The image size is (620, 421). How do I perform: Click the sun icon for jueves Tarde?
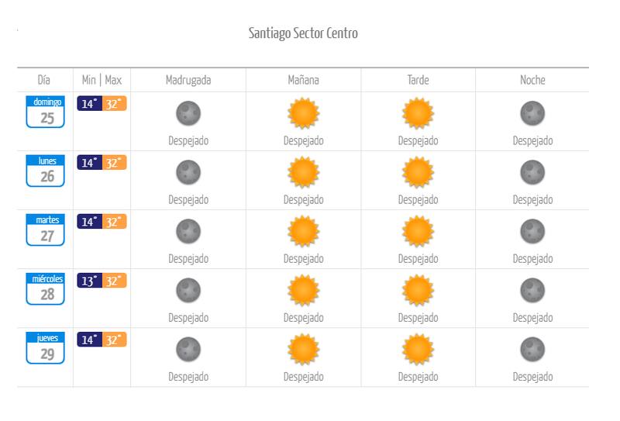418,349
